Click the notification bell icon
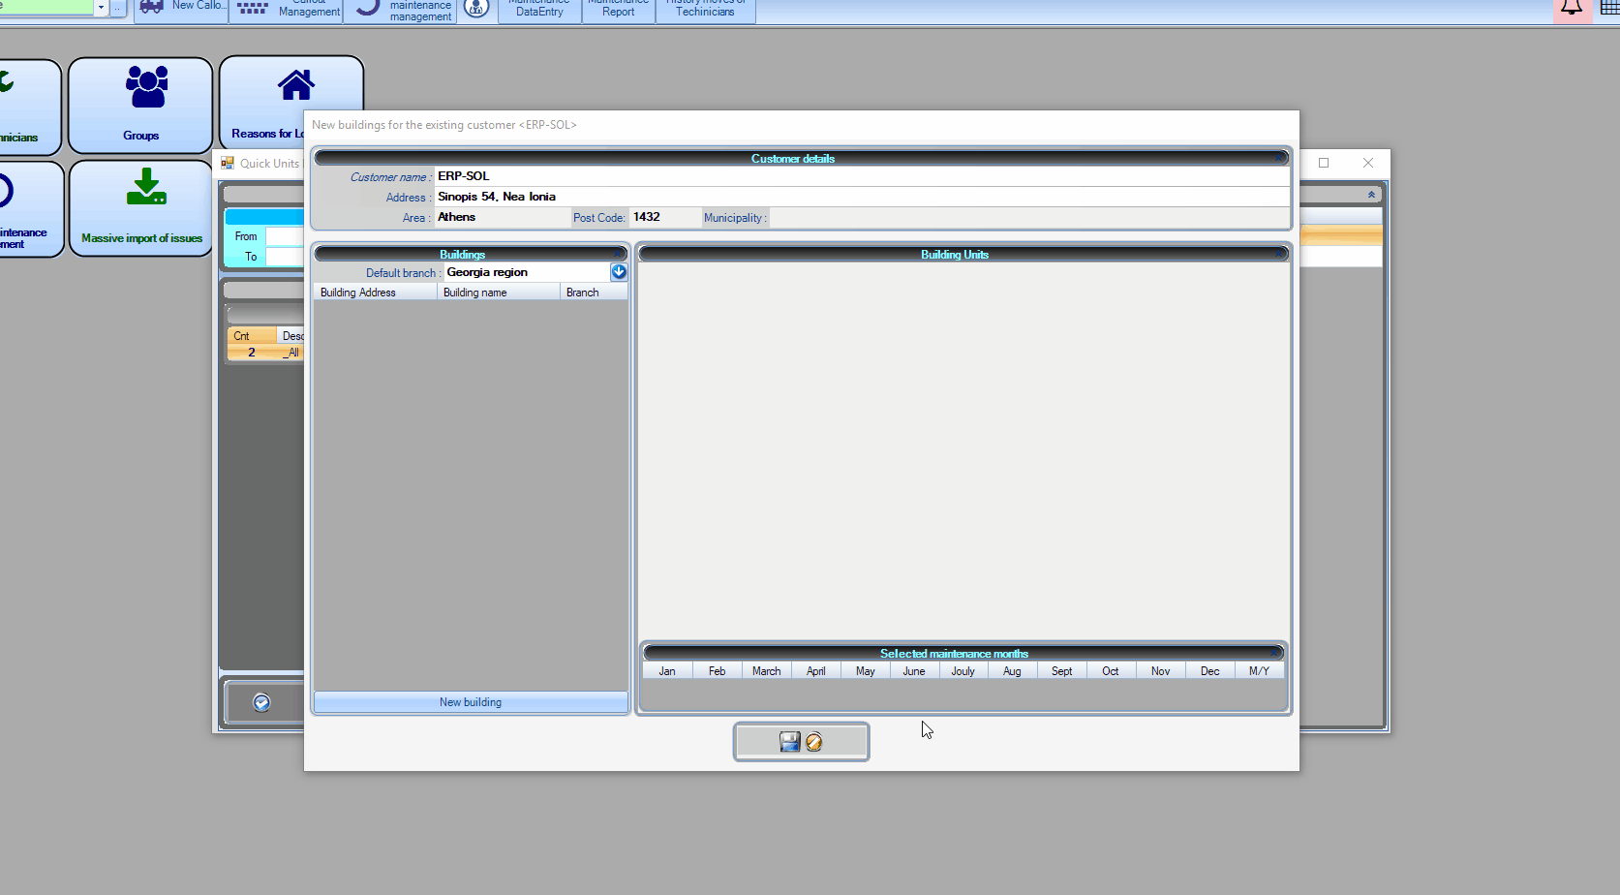This screenshot has height=895, width=1620. click(x=1572, y=9)
